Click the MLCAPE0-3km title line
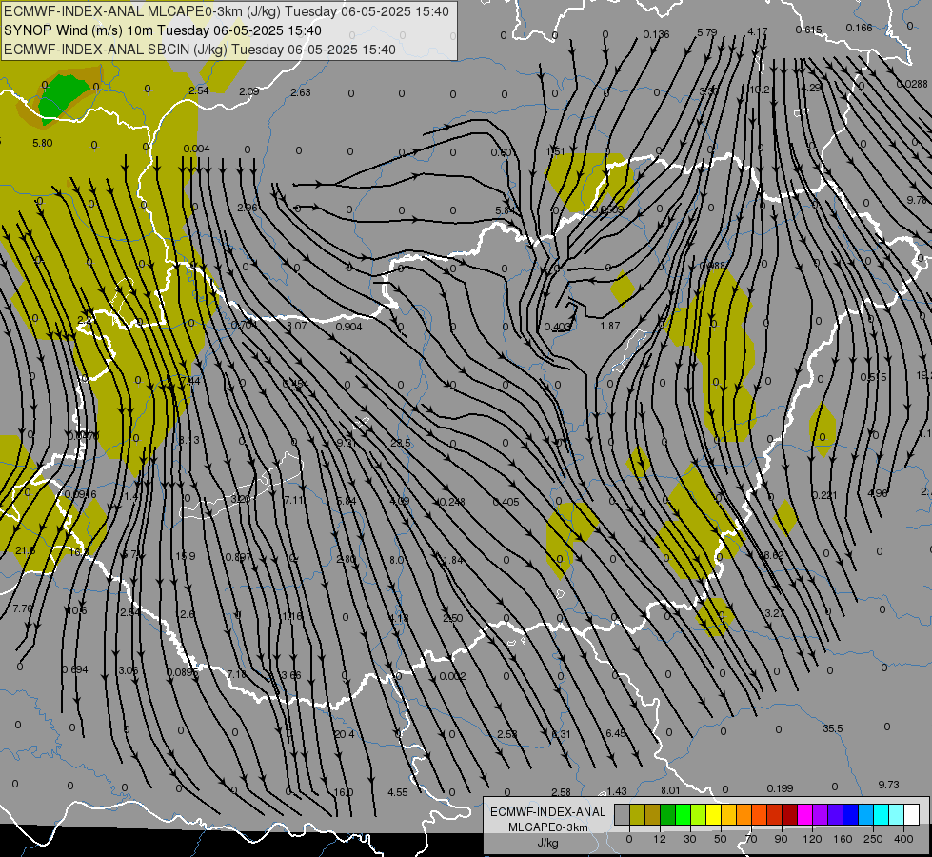The width and height of the screenshot is (932, 857). (x=227, y=11)
